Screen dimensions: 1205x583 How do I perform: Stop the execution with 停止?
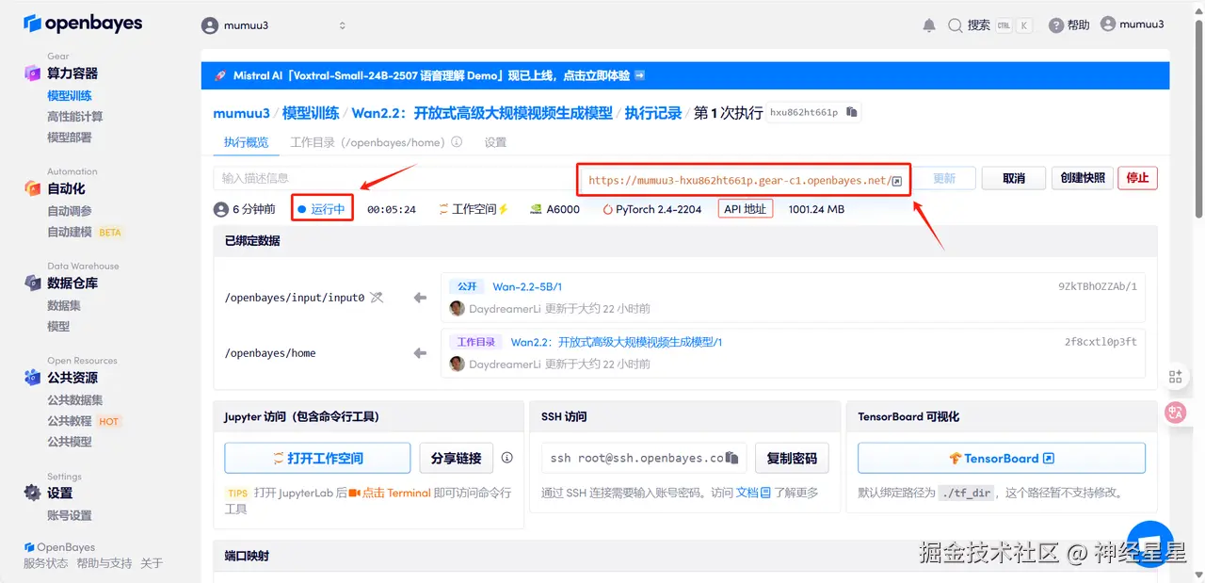pyautogui.click(x=1137, y=178)
